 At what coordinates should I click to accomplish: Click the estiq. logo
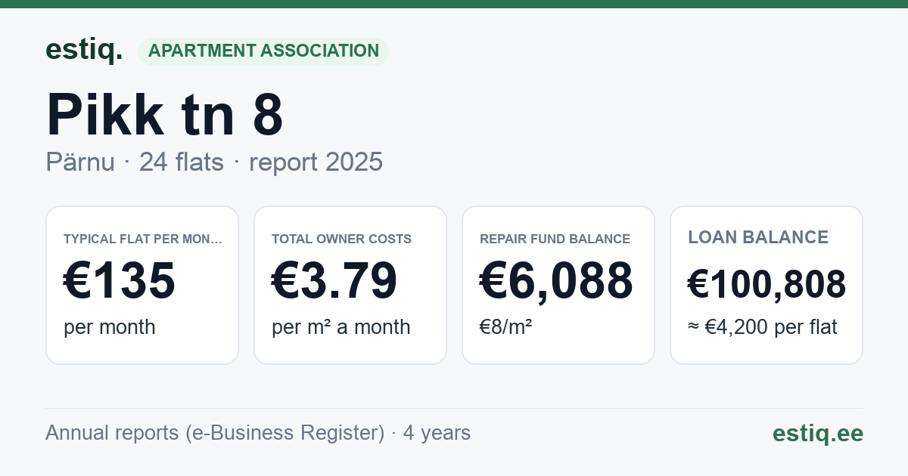84,51
